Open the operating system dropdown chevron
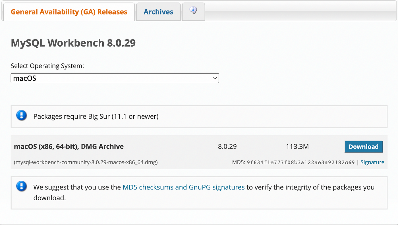398x225 pixels. point(215,78)
